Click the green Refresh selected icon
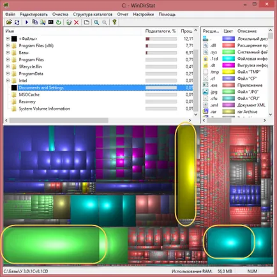The image size is (277, 277). click(59, 22)
